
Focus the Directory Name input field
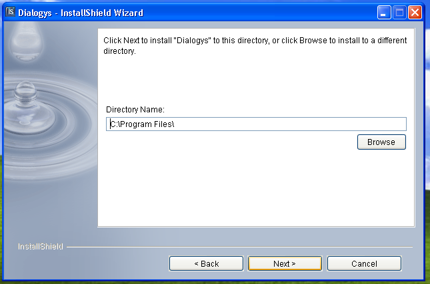(256, 124)
